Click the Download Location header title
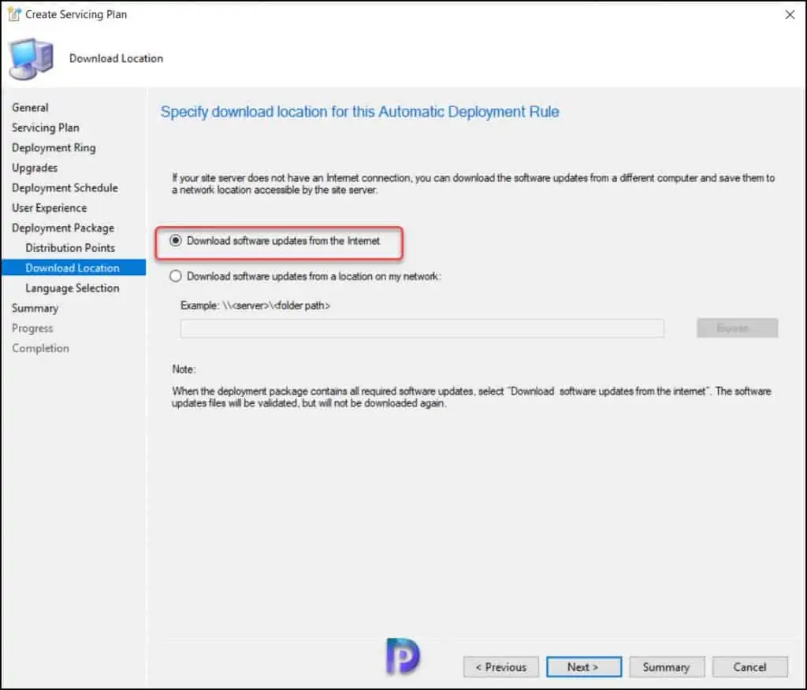Viewport: 807px width, 690px height. pos(117,58)
